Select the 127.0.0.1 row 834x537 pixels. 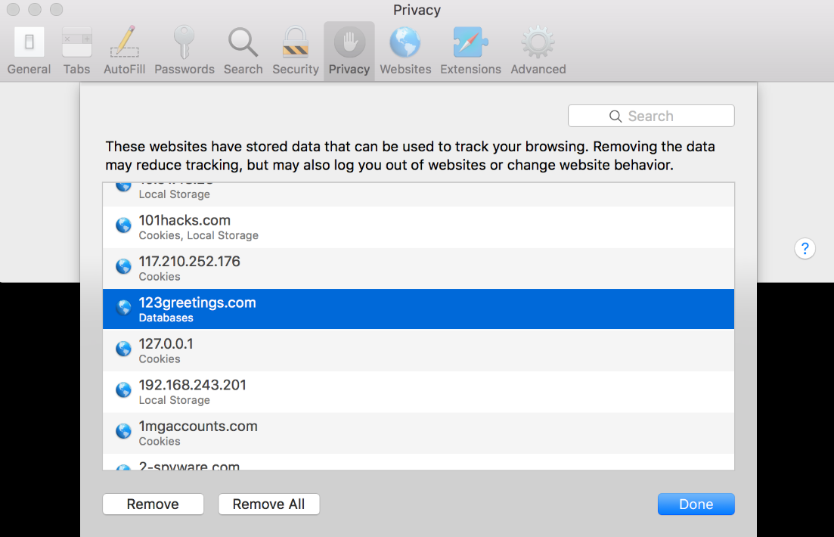(419, 350)
